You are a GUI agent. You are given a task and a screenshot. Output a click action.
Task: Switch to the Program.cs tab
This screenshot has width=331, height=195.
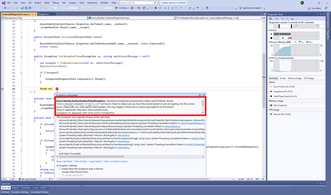[43, 14]
